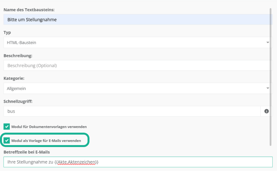Screen dimensions: 277x173
Task: Click the 'Name des Textbausteins:' label
Action: 29,10
